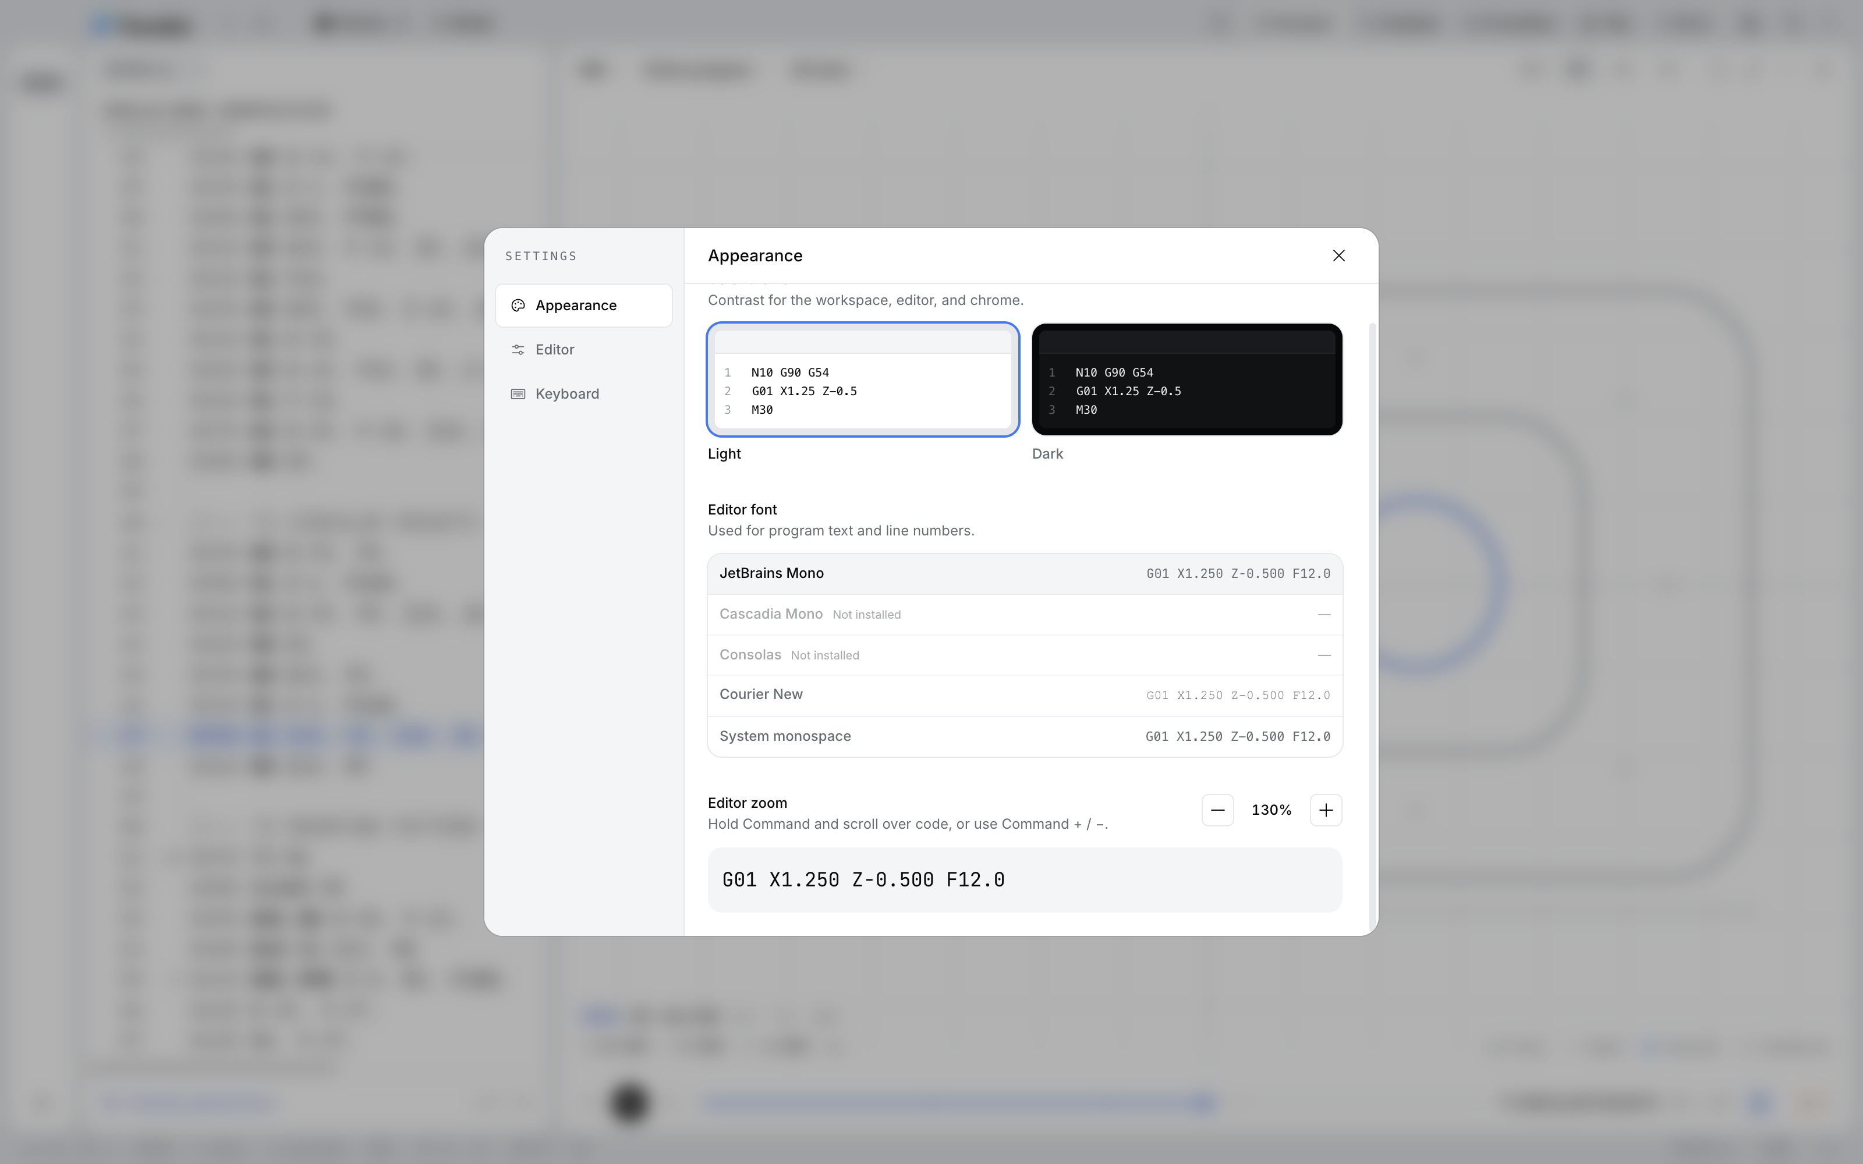Click the keyboard icon in the sidebar
Viewport: 1863px width, 1164px height.
[x=518, y=393]
